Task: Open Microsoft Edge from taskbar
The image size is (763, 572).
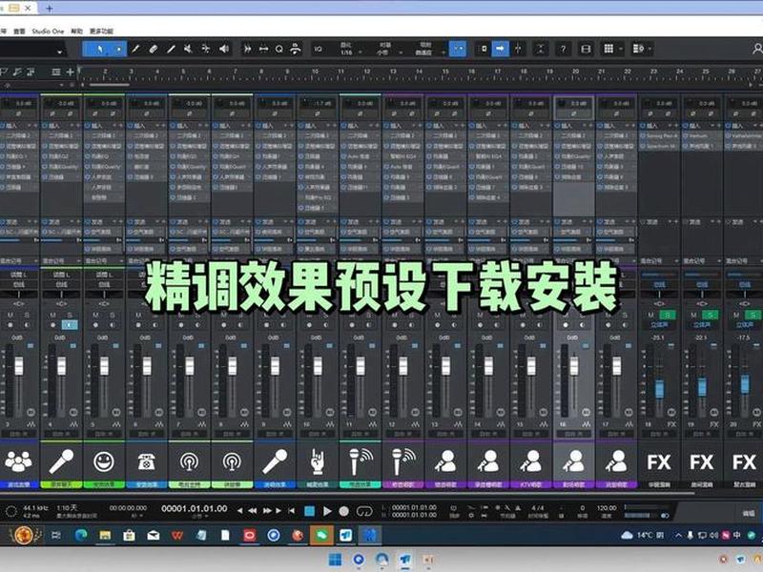Action: point(81,536)
